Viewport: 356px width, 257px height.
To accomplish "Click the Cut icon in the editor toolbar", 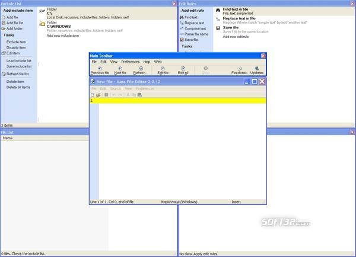I will pyautogui.click(x=128, y=95).
